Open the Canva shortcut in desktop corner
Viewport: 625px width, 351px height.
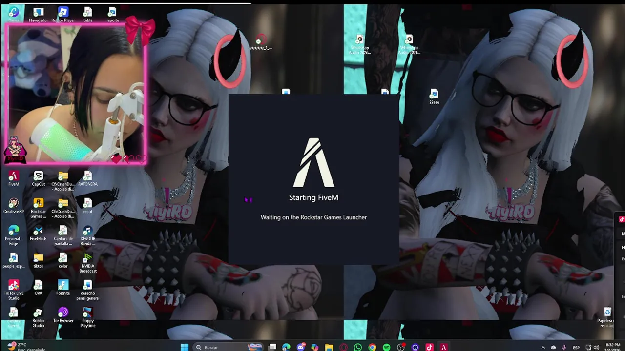pyautogui.click(x=14, y=14)
